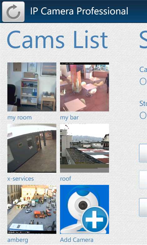147x245 pixels.
Task: Select the 'x-services' caption
Action: click(21, 179)
